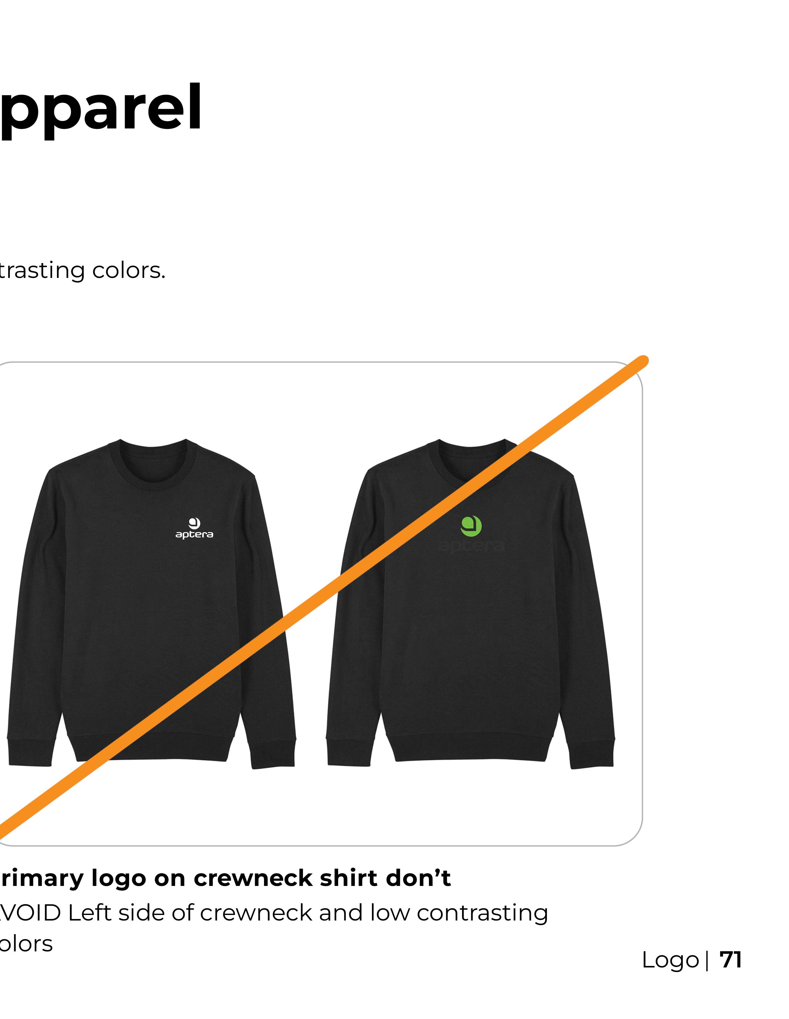Click the 'trasting colors.' text line
The width and height of the screenshot is (789, 1019).
pyautogui.click(x=82, y=270)
